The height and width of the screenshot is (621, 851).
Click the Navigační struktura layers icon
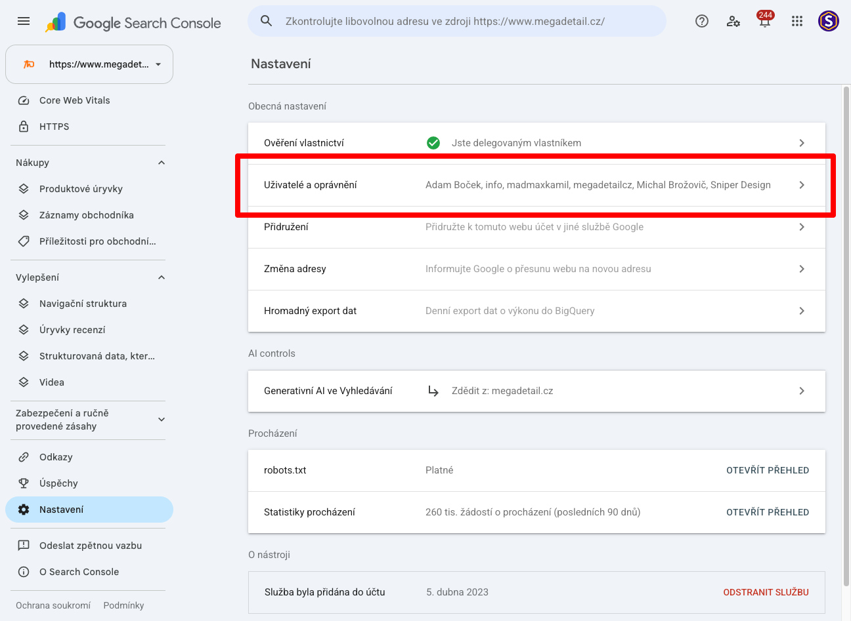click(x=24, y=304)
